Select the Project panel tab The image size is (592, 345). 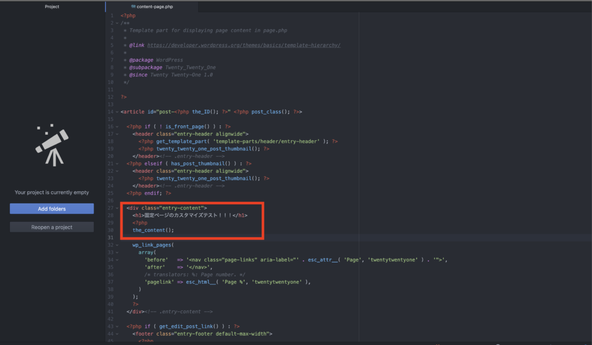point(52,6)
